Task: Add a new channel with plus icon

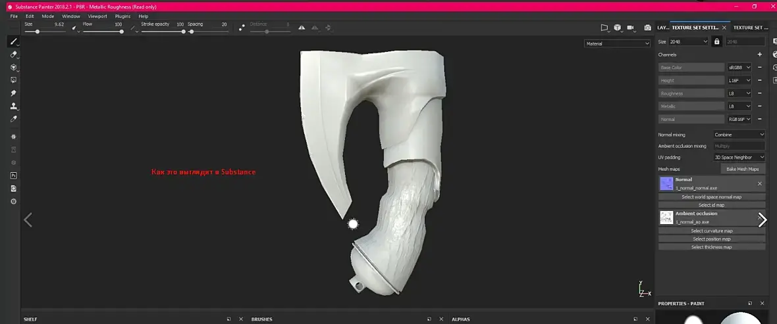Action: (x=759, y=55)
